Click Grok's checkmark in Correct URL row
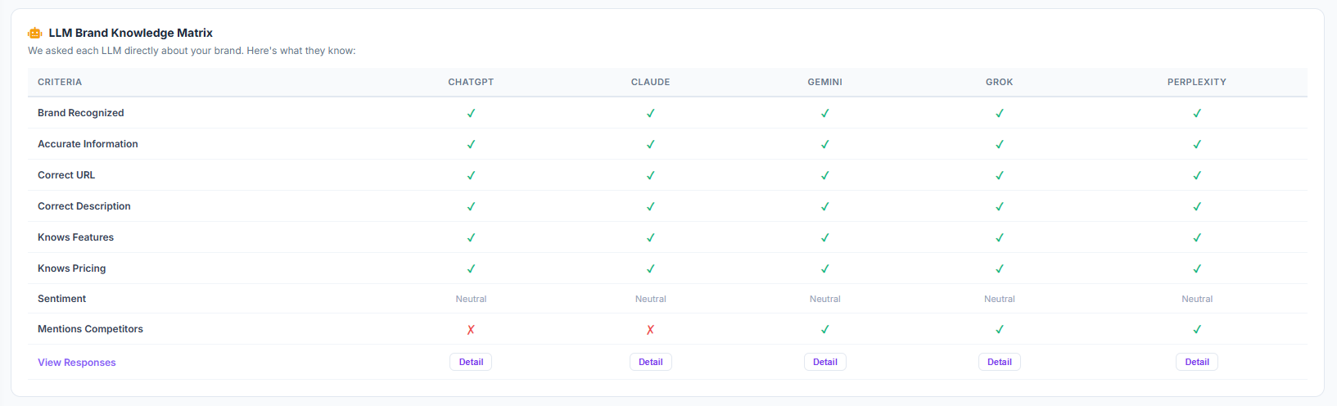The image size is (1337, 406). [1000, 176]
